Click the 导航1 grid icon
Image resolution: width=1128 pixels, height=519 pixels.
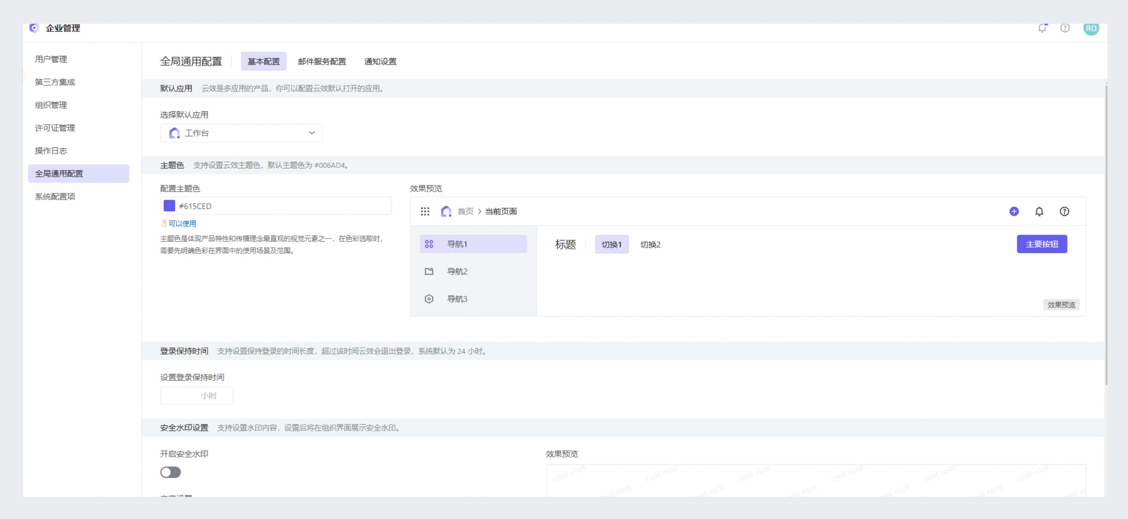click(x=429, y=244)
